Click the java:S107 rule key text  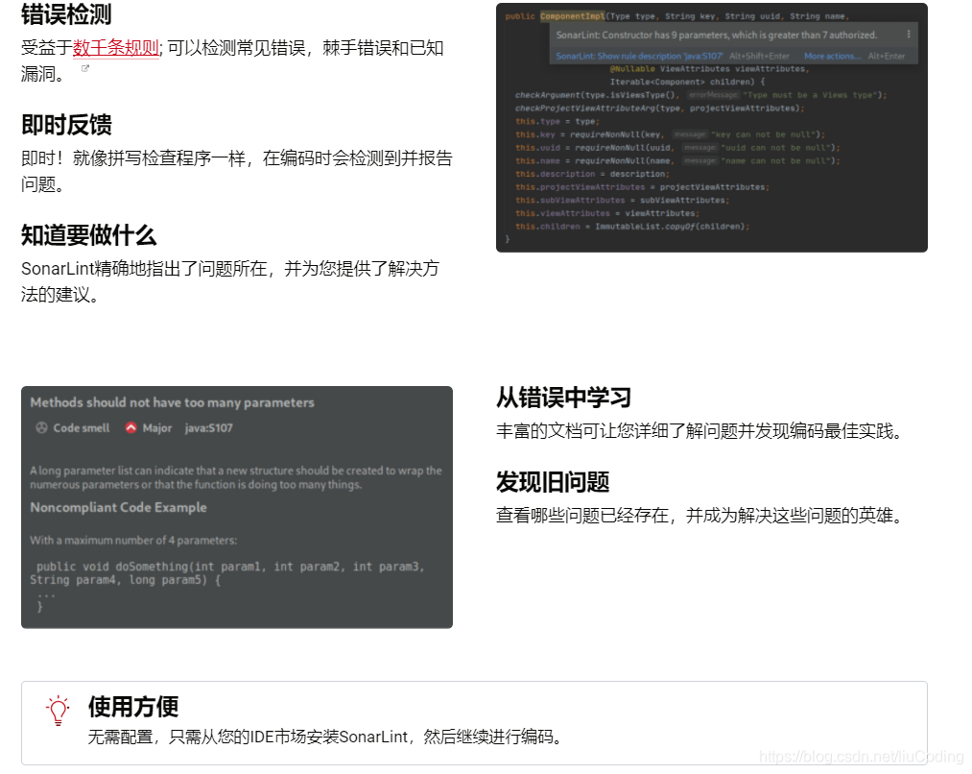[208, 428]
